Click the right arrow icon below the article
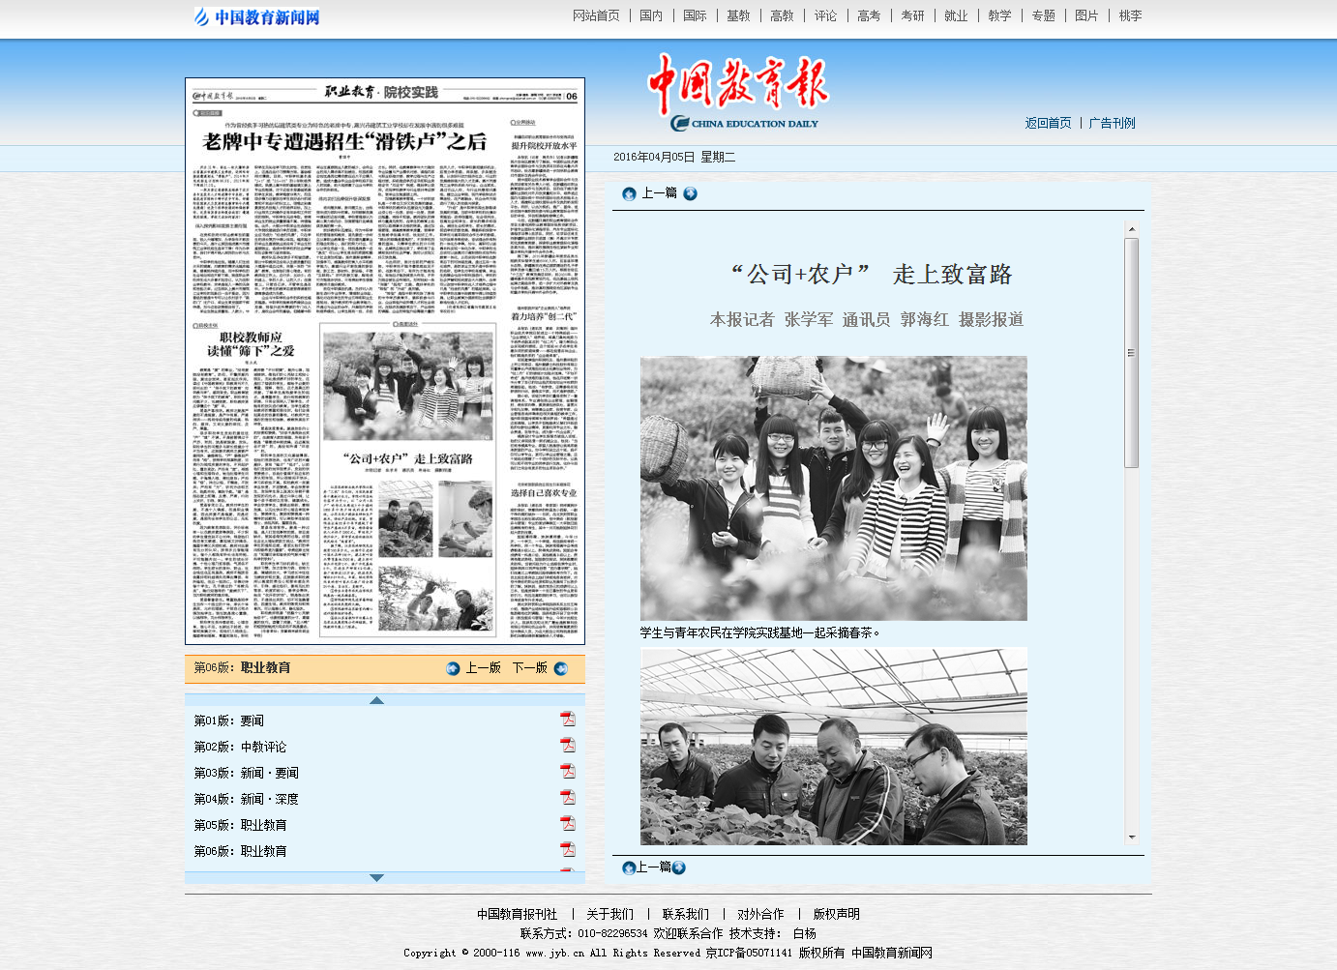1337x970 pixels. click(678, 867)
